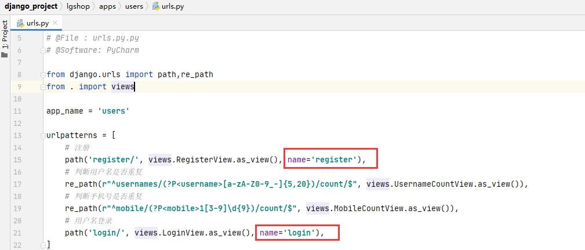Click the 'login/' string on line 21
Screen dimensions: 585x250
[x=107, y=233]
